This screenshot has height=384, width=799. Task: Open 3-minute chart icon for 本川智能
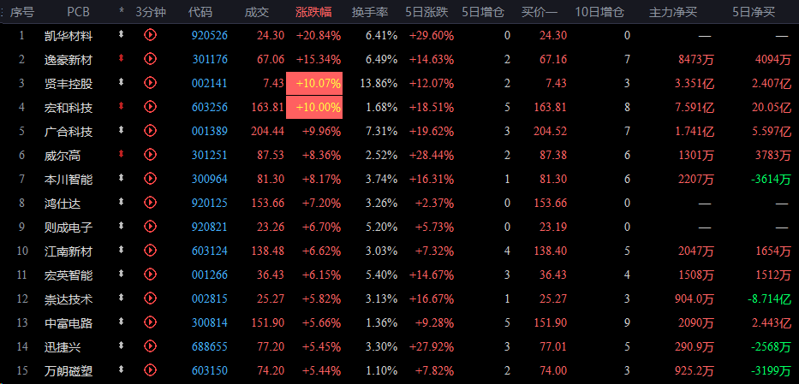tap(150, 179)
